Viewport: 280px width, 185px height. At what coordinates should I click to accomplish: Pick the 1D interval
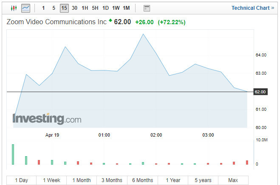click(x=105, y=8)
